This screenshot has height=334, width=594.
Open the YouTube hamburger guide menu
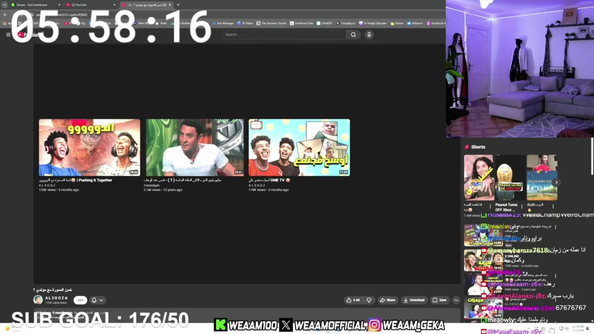pyautogui.click(x=8, y=34)
